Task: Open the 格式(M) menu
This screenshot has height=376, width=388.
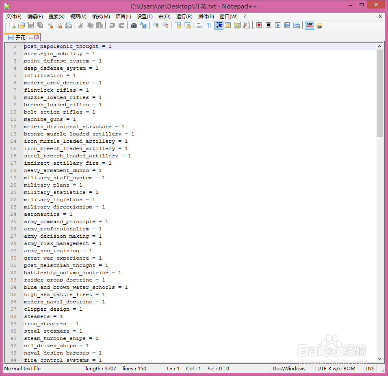Action: coord(101,17)
